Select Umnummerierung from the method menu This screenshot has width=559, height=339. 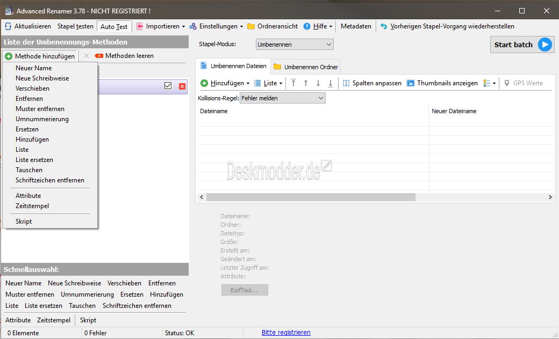click(x=42, y=119)
